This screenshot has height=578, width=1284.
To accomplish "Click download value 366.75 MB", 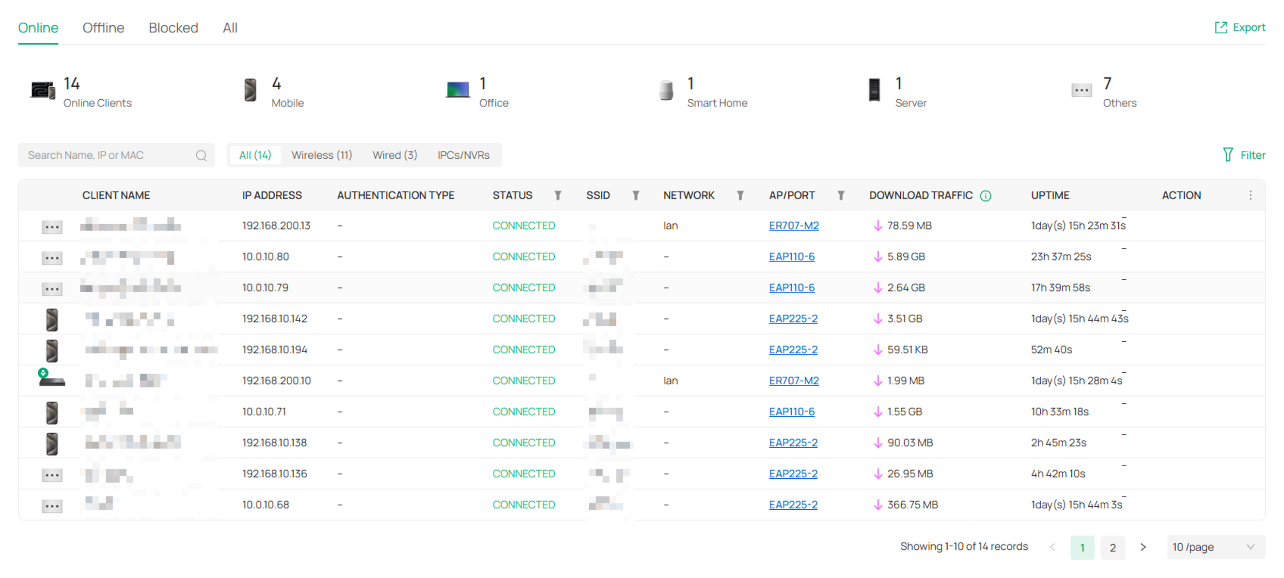I will [912, 505].
